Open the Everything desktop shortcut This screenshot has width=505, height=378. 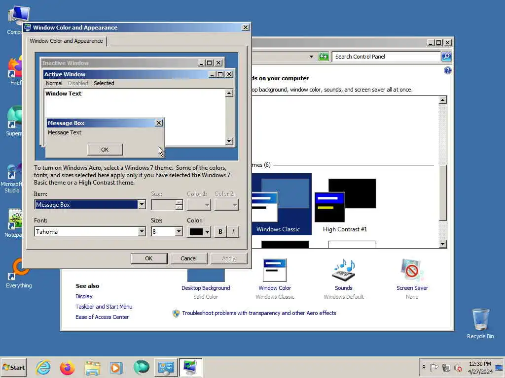[19, 274]
